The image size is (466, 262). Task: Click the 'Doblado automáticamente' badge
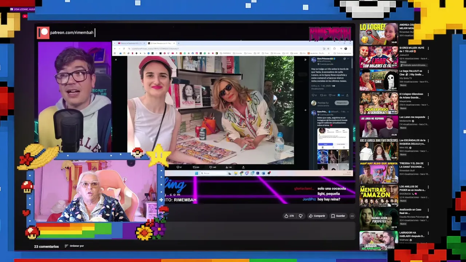coord(414,65)
